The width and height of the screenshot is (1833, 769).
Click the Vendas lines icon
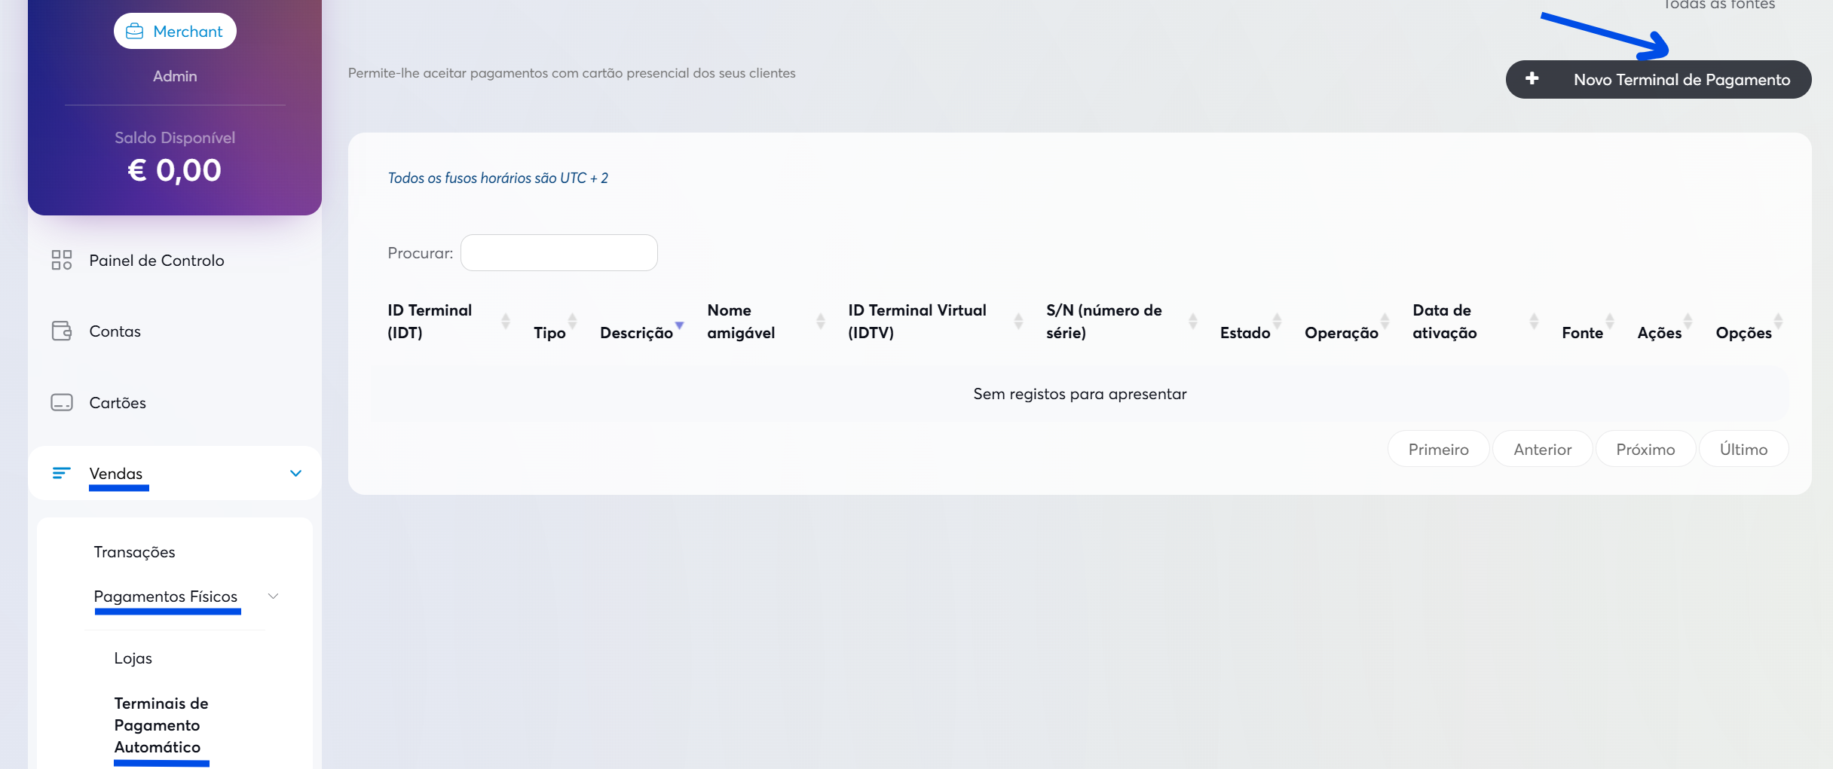point(61,473)
